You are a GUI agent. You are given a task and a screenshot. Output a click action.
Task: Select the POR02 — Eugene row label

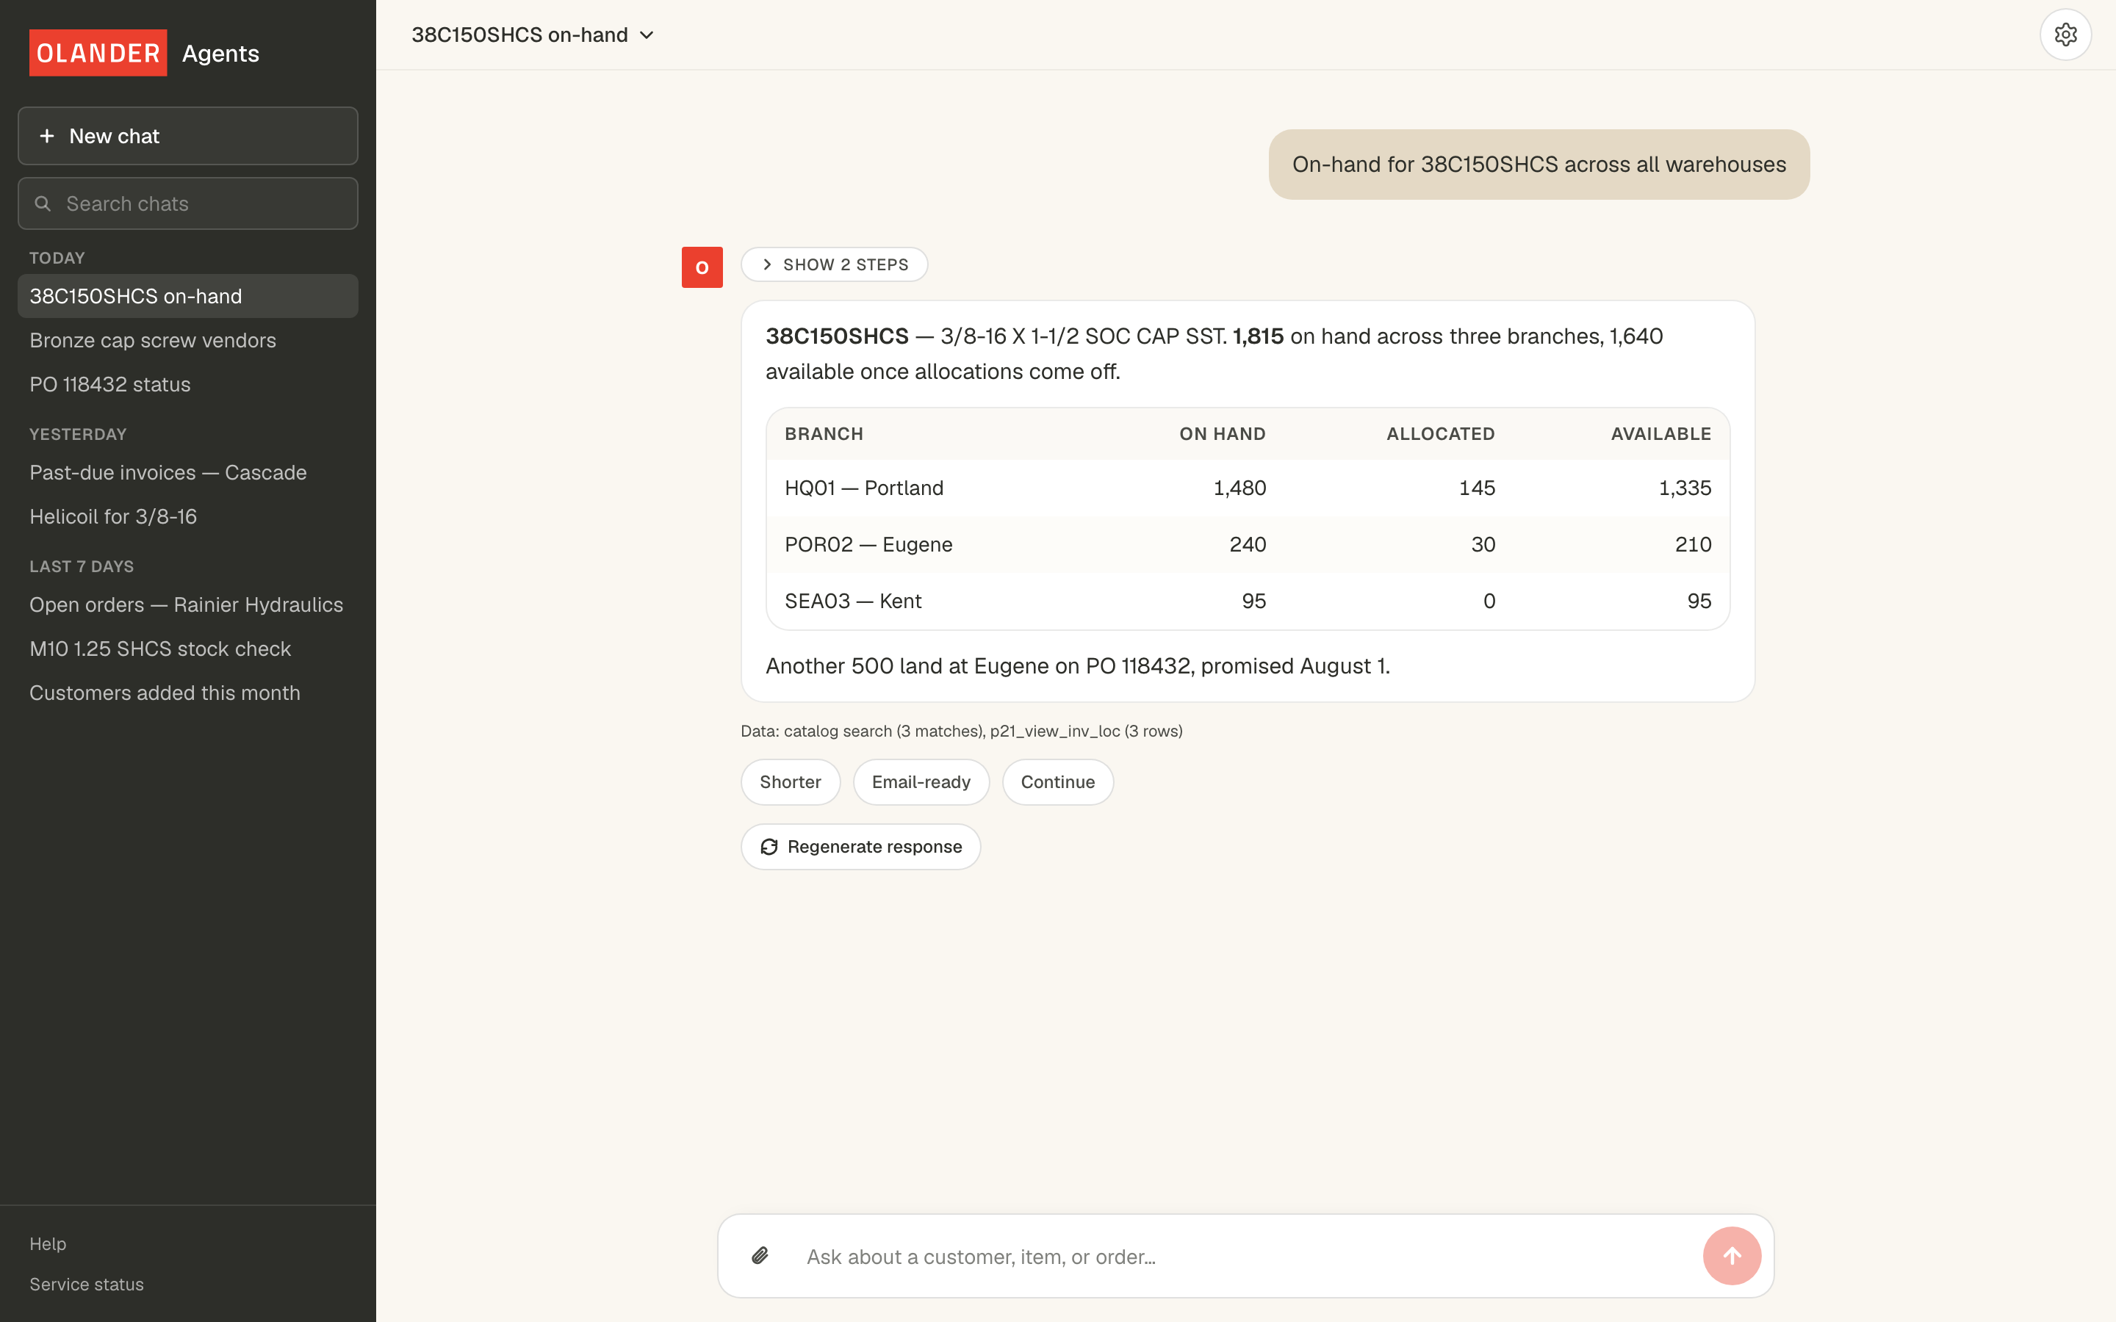click(x=868, y=545)
